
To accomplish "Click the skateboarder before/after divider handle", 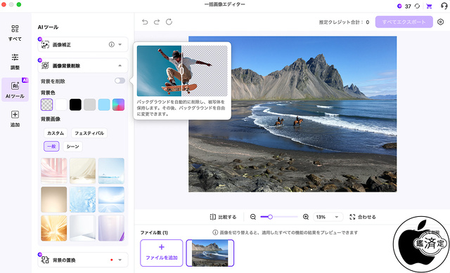I will point(181,71).
